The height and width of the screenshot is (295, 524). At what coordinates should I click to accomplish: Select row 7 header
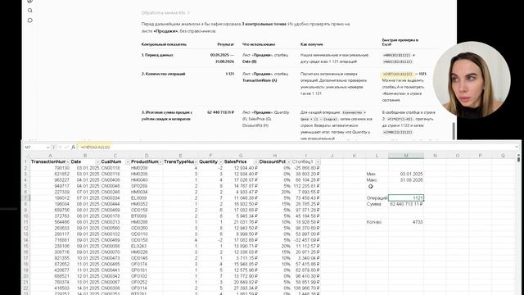[x=25, y=198]
